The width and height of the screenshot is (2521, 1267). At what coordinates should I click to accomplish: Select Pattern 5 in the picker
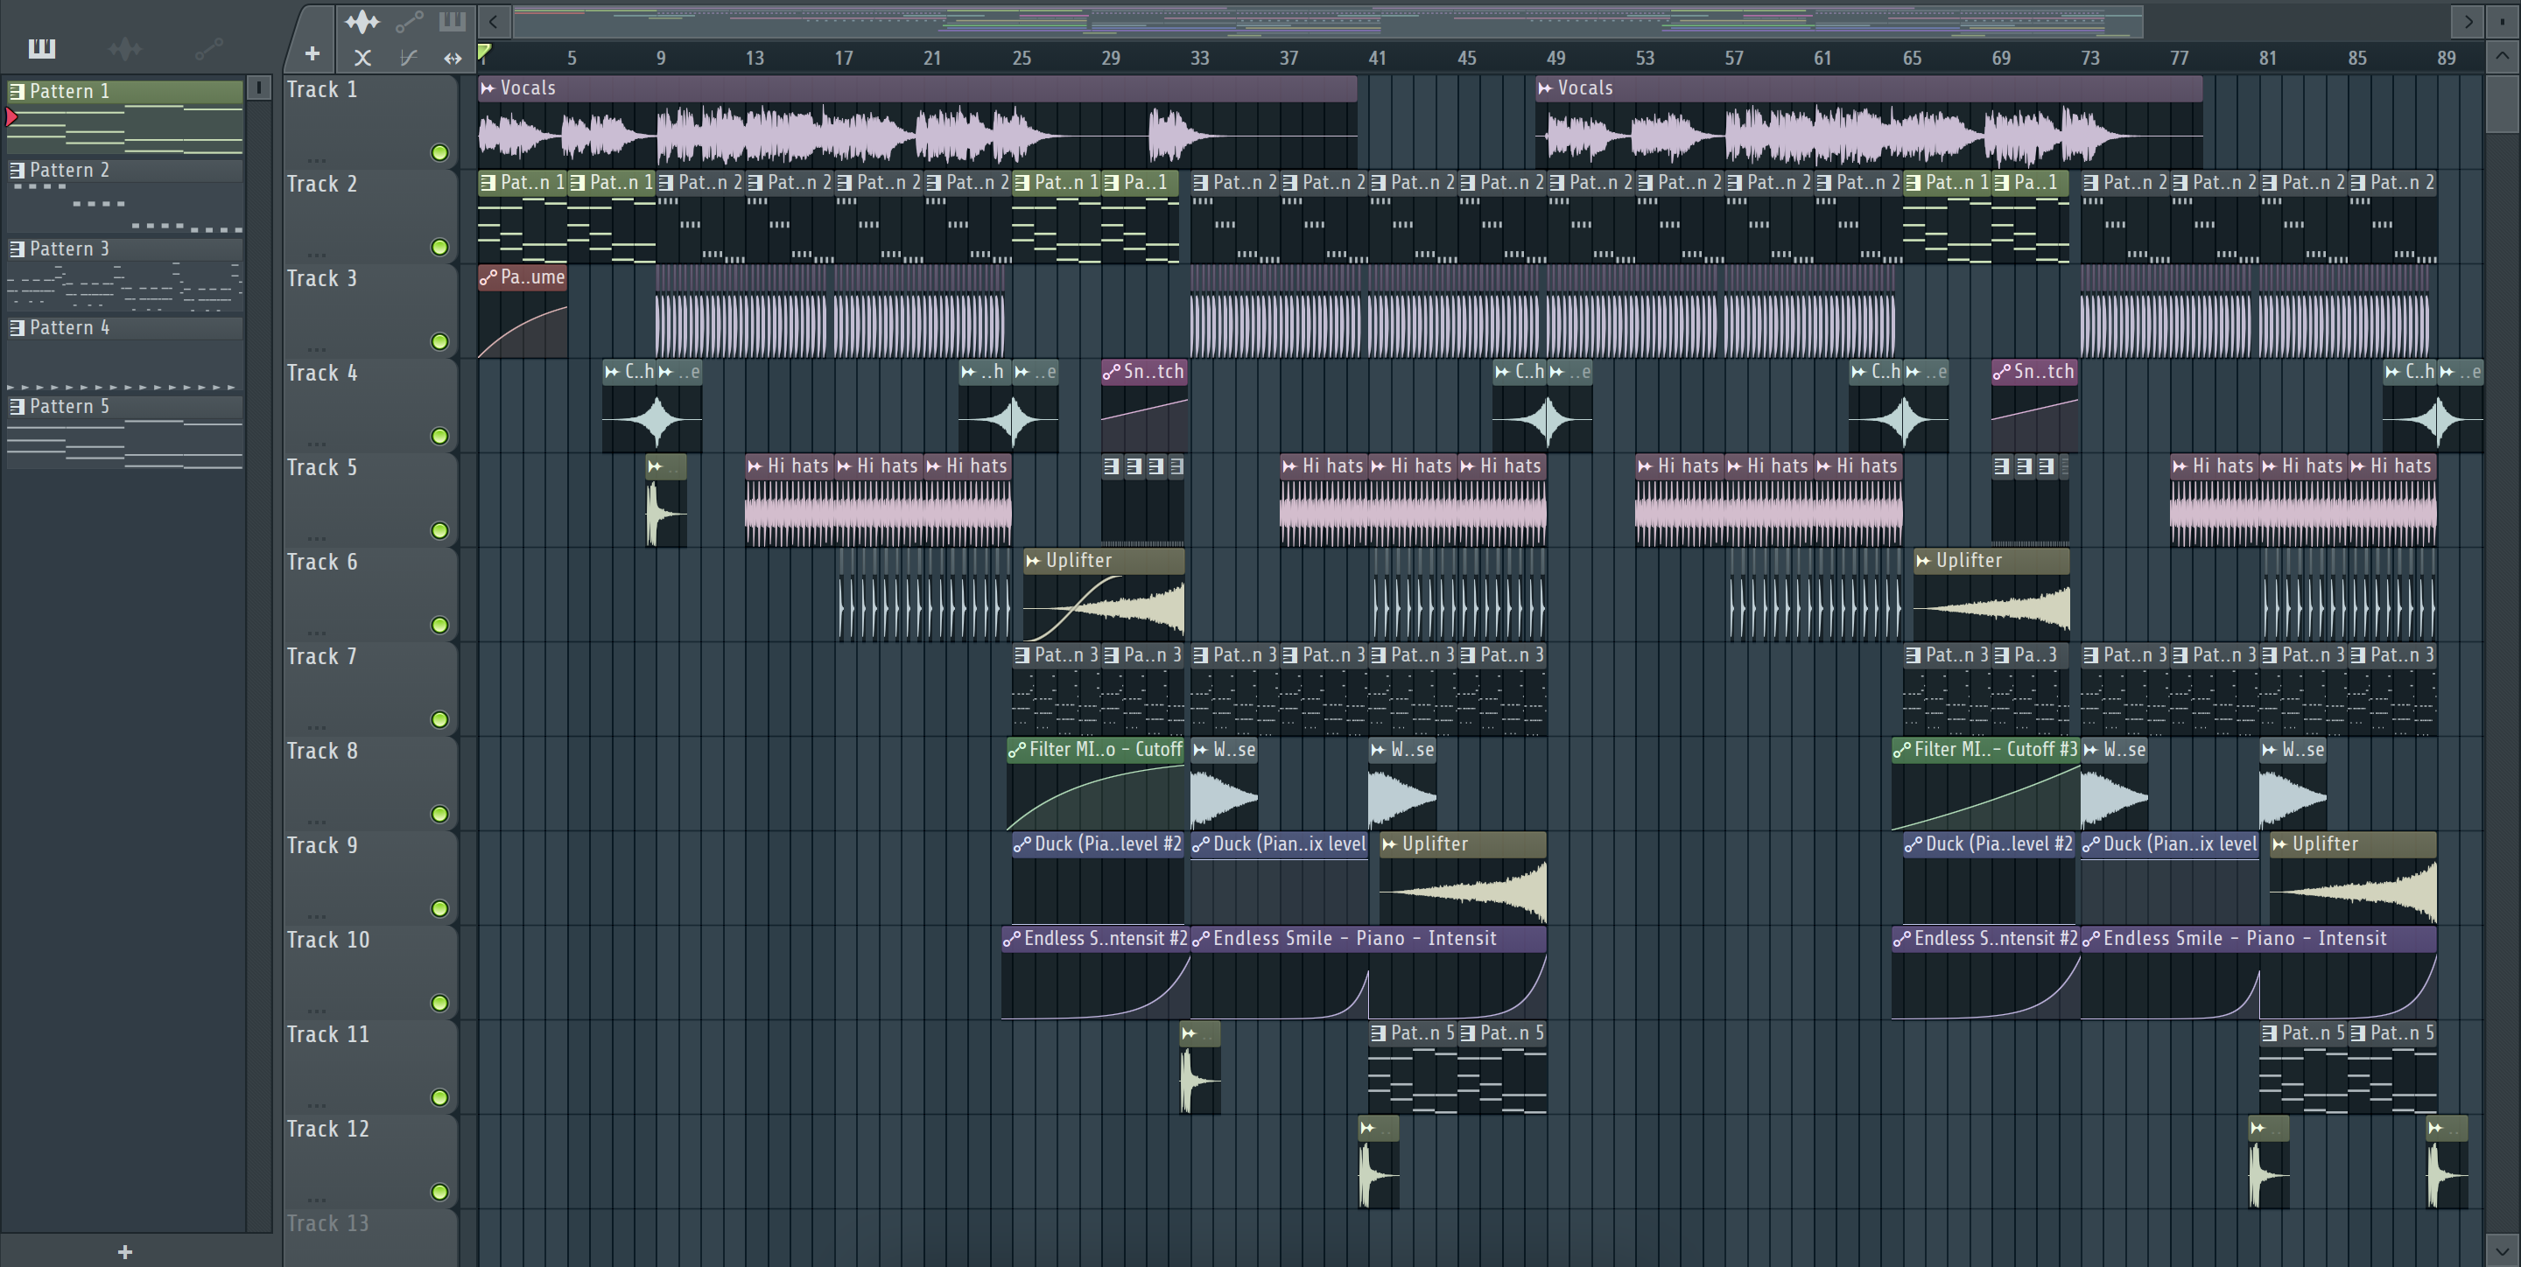pyautogui.click(x=125, y=433)
